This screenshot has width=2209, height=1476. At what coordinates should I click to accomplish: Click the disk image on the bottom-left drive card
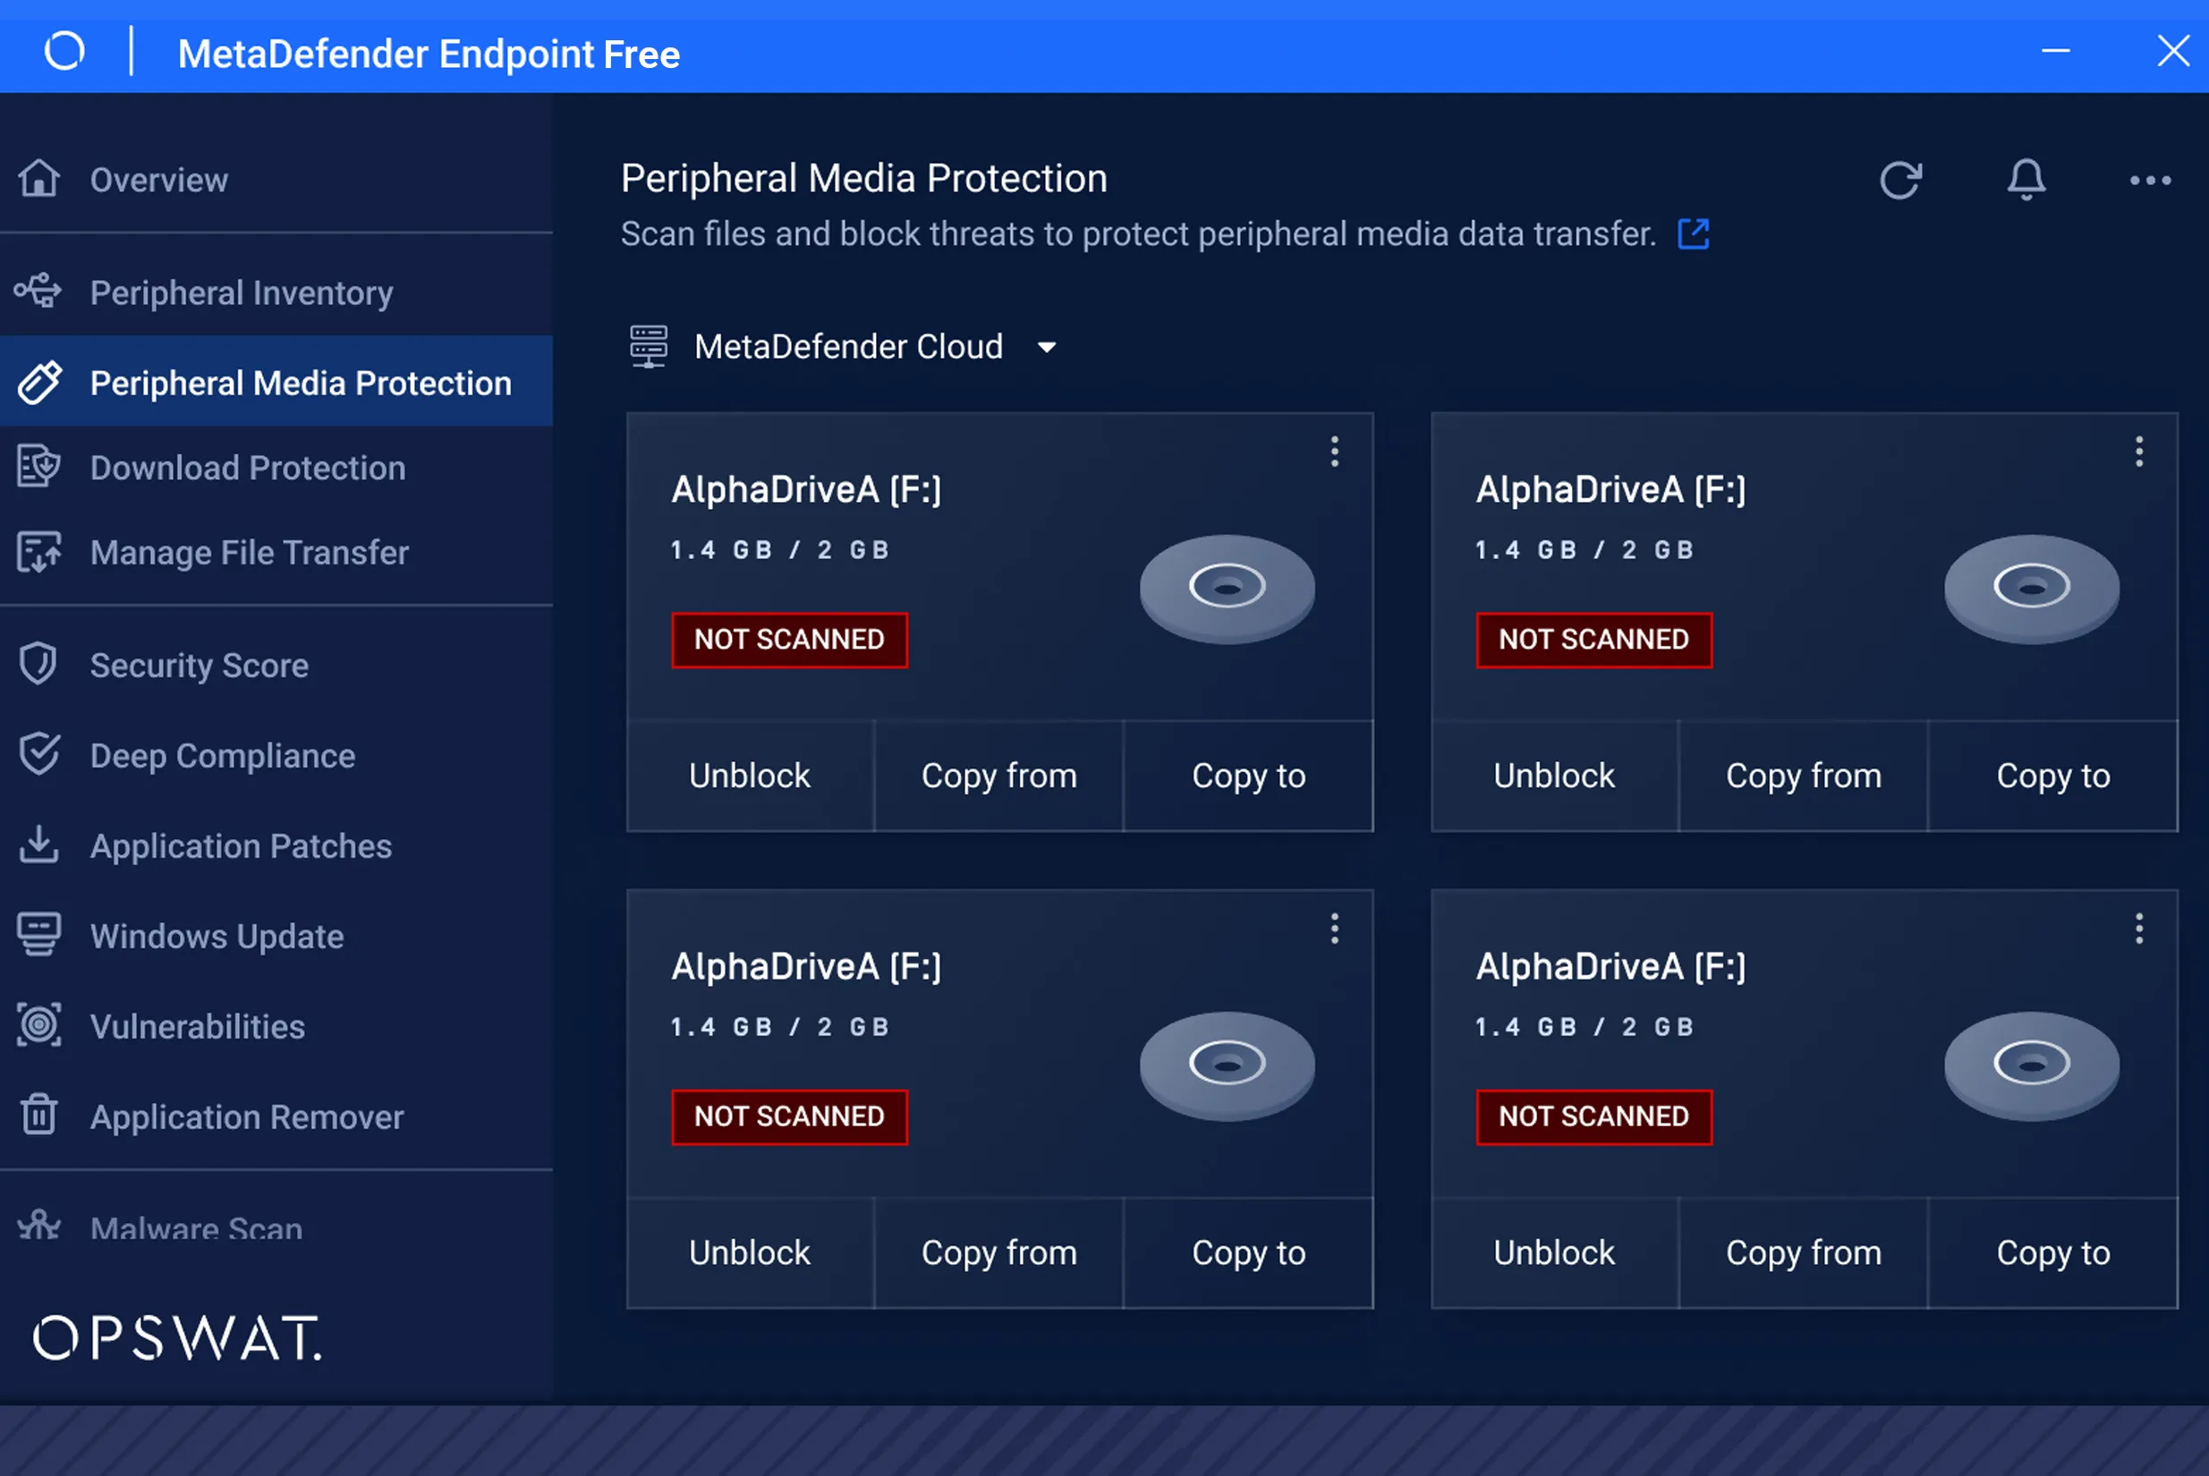[x=1228, y=1066]
